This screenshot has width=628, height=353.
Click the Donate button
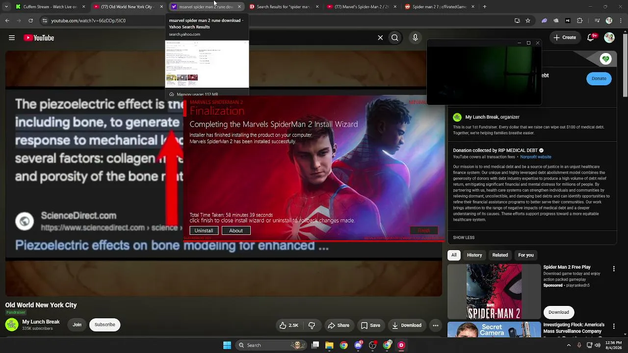599,78
